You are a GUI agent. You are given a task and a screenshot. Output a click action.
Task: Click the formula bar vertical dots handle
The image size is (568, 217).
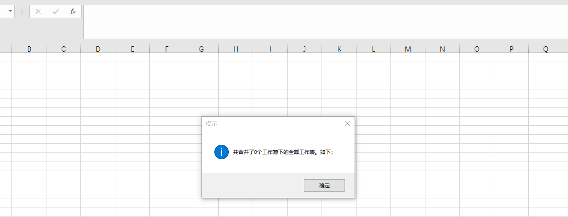pos(22,11)
